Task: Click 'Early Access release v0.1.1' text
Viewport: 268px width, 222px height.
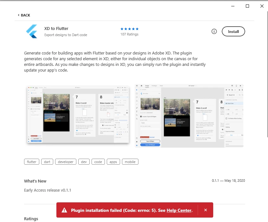Action: (48, 190)
